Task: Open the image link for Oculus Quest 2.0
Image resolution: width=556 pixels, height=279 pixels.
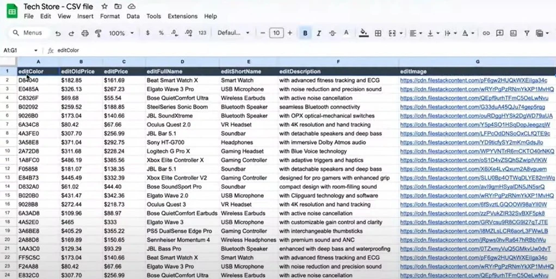Action: 475,125
